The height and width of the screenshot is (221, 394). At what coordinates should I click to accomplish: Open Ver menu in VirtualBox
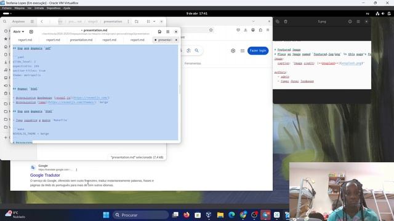click(x=30, y=8)
